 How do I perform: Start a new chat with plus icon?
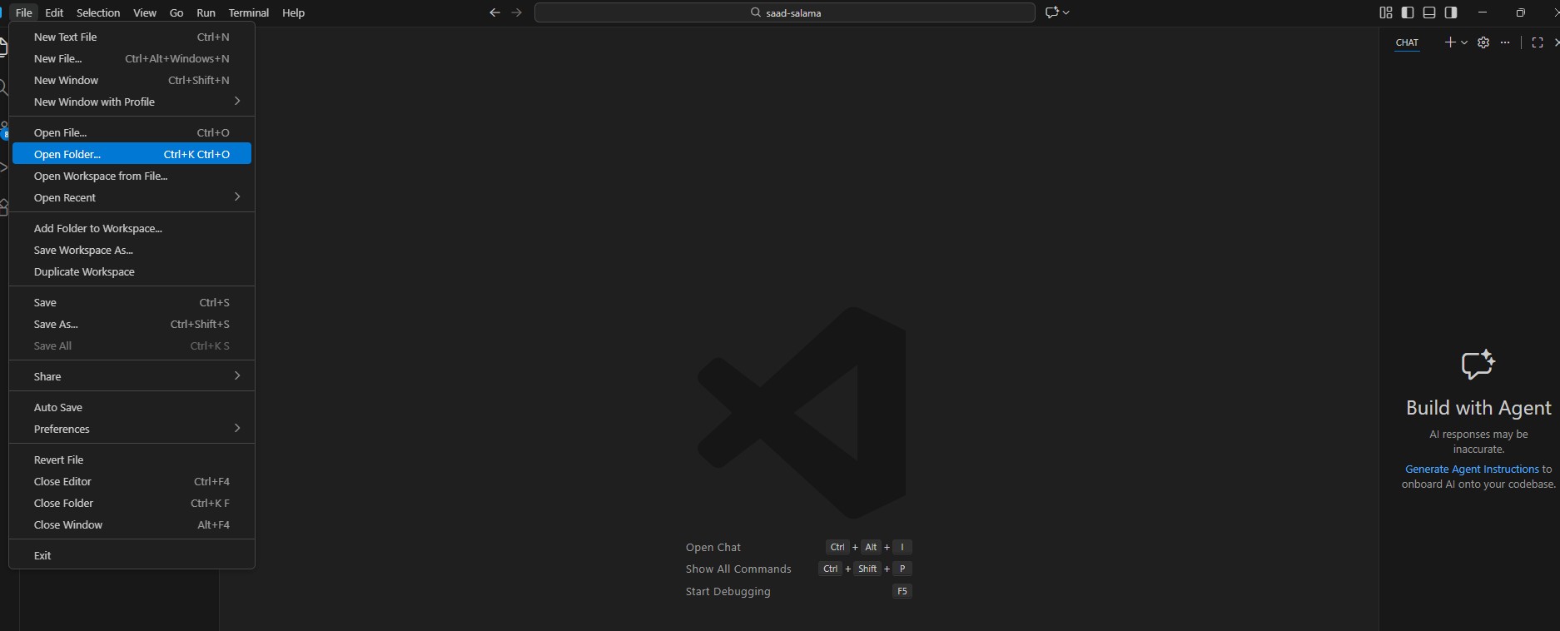[x=1450, y=42]
